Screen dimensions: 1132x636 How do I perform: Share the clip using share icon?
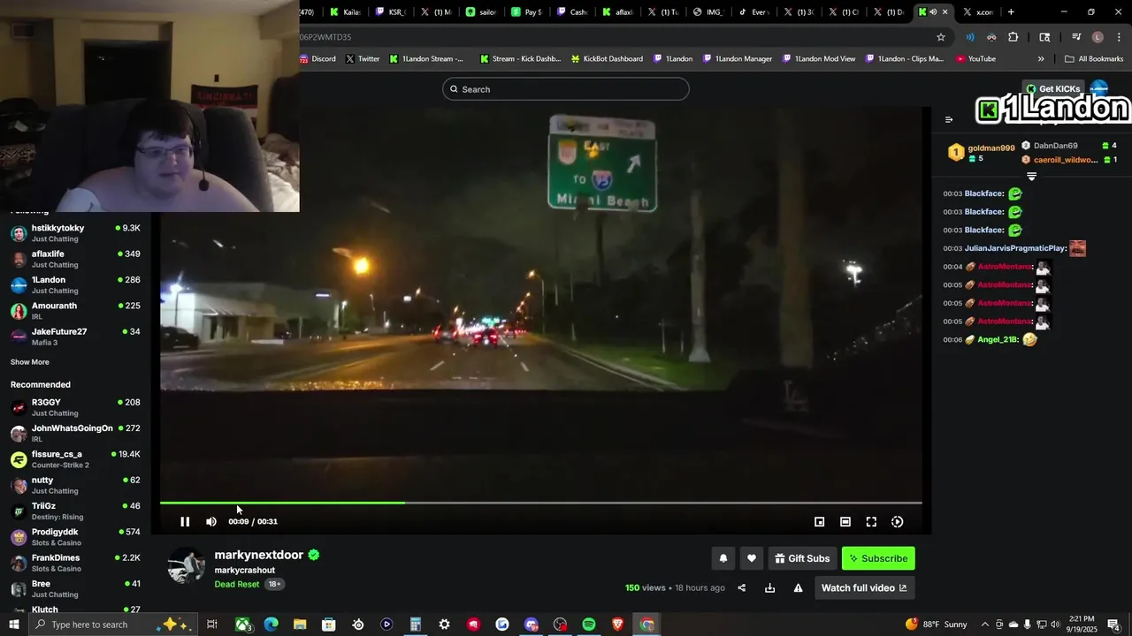pyautogui.click(x=742, y=588)
